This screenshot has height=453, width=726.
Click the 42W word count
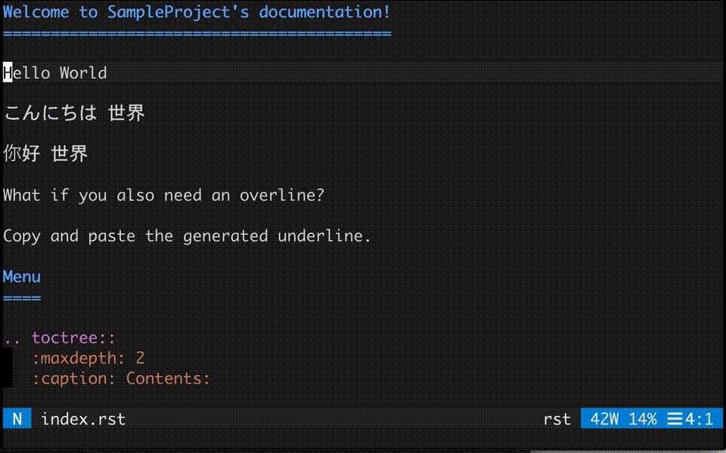(x=604, y=419)
